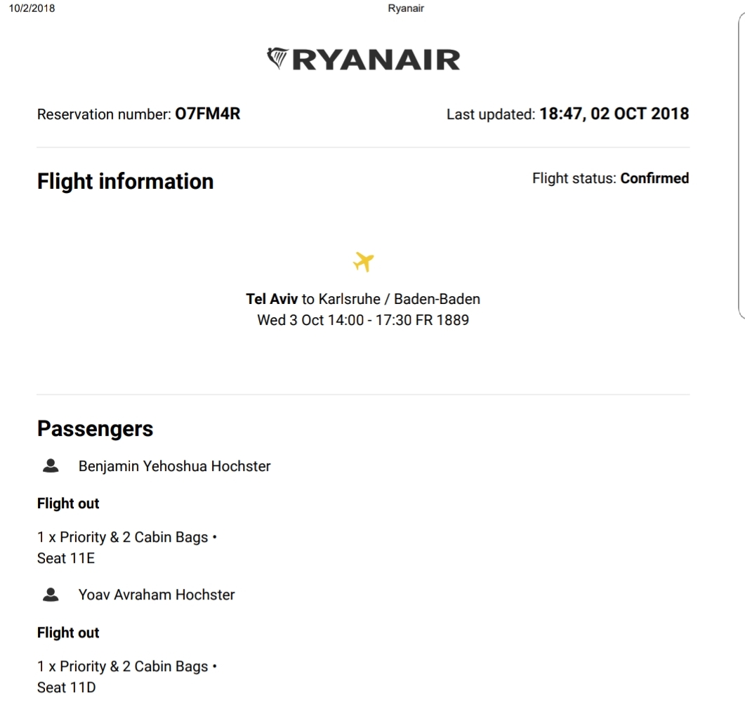Click the Ryanair harp logo icon
This screenshot has height=709, width=745.
click(x=277, y=59)
